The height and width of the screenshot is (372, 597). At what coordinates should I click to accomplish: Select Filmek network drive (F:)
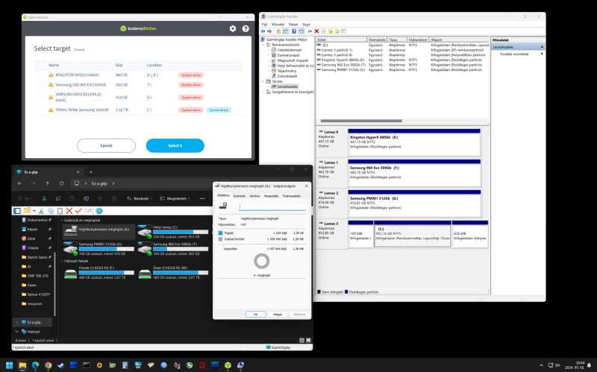pyautogui.click(x=99, y=273)
